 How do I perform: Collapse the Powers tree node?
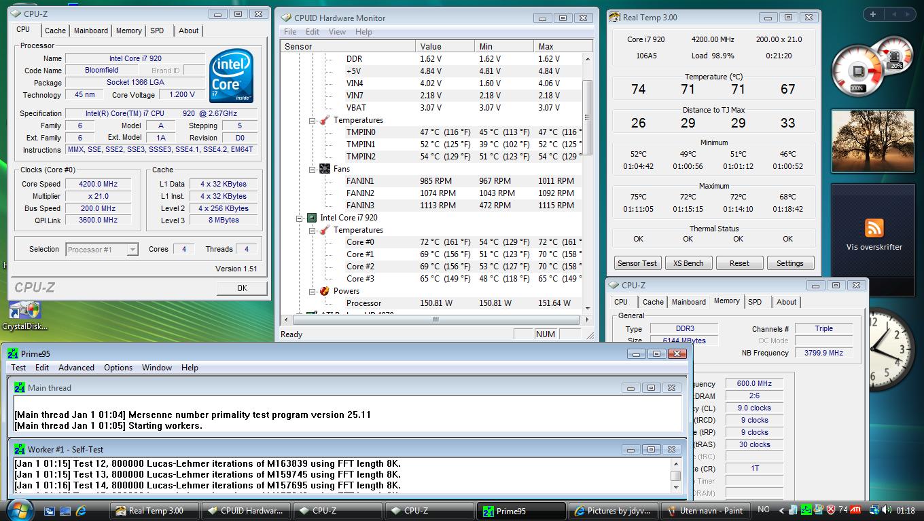(x=313, y=292)
